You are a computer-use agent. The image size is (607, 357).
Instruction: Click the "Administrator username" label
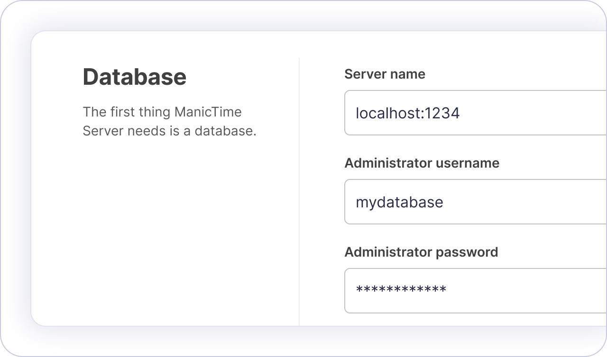coord(422,163)
